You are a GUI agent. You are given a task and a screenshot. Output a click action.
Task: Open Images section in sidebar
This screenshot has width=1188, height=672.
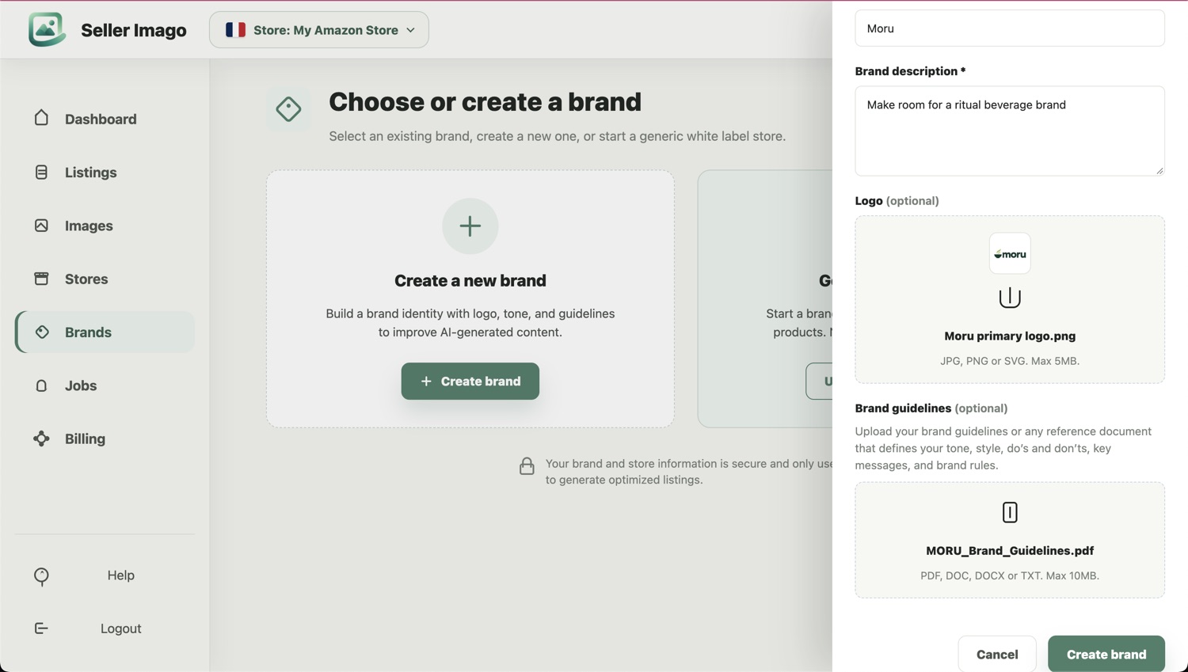105,226
